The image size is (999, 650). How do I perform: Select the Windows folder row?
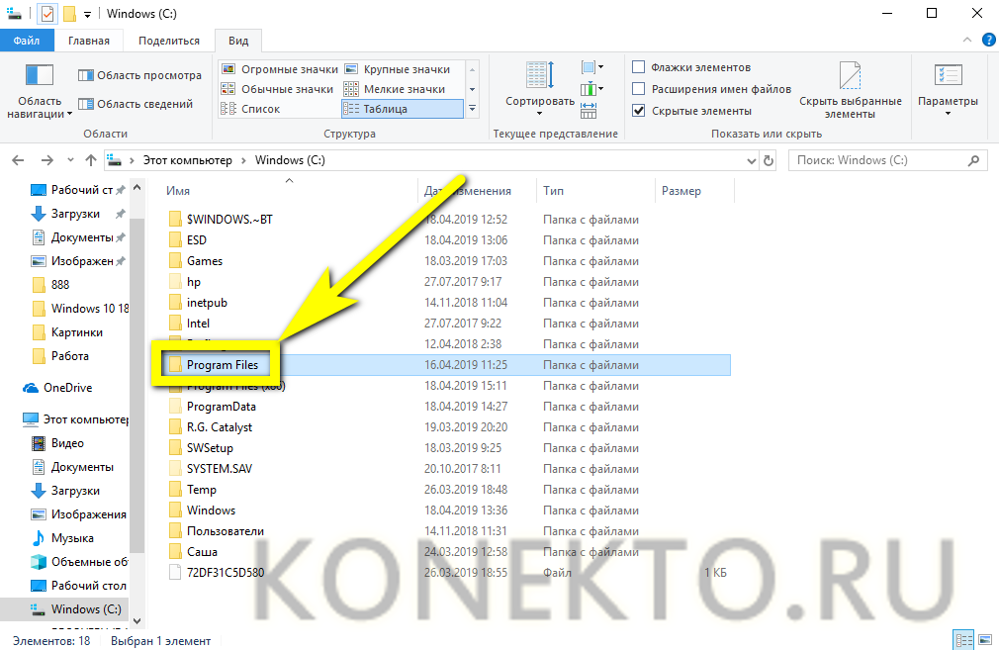click(448, 511)
